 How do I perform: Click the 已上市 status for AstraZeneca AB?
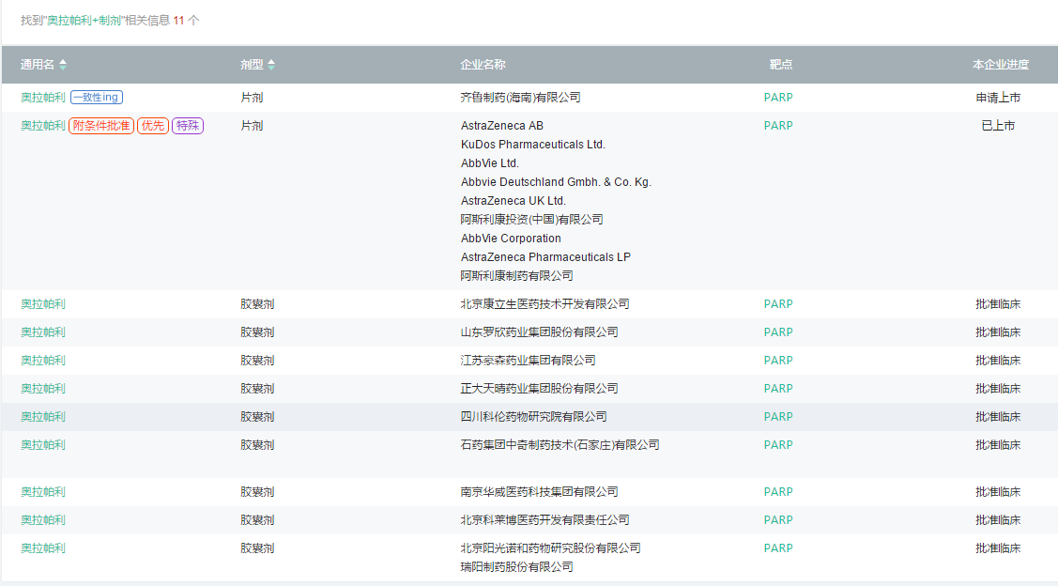point(998,126)
